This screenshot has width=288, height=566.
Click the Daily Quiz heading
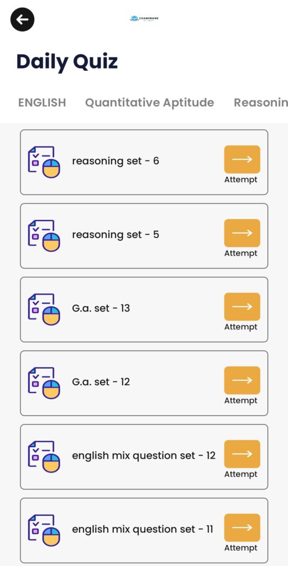pyautogui.click(x=67, y=62)
